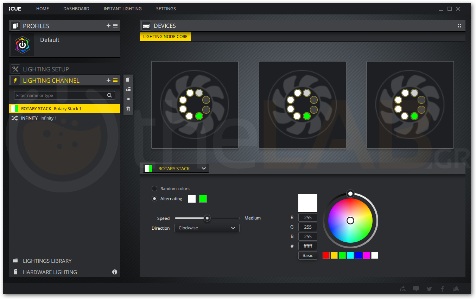Choose the red basic color swatch
The height and width of the screenshot is (299, 476).
pos(326,255)
